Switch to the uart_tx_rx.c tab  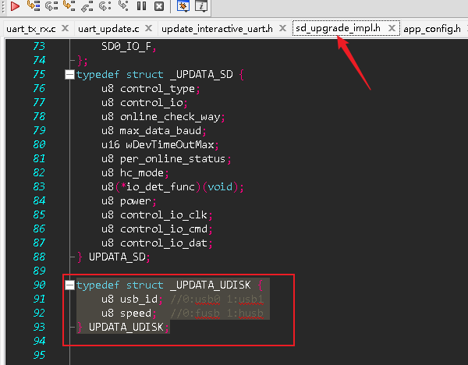click(31, 29)
